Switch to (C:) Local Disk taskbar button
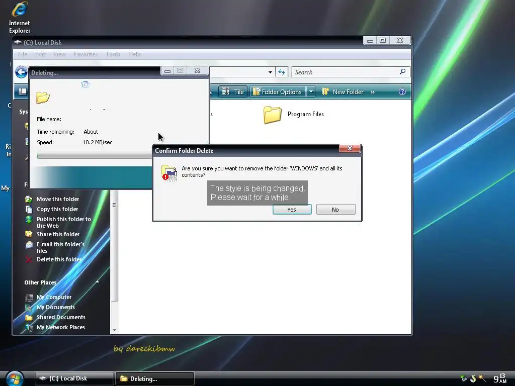The height and width of the screenshot is (386, 515). point(74,378)
